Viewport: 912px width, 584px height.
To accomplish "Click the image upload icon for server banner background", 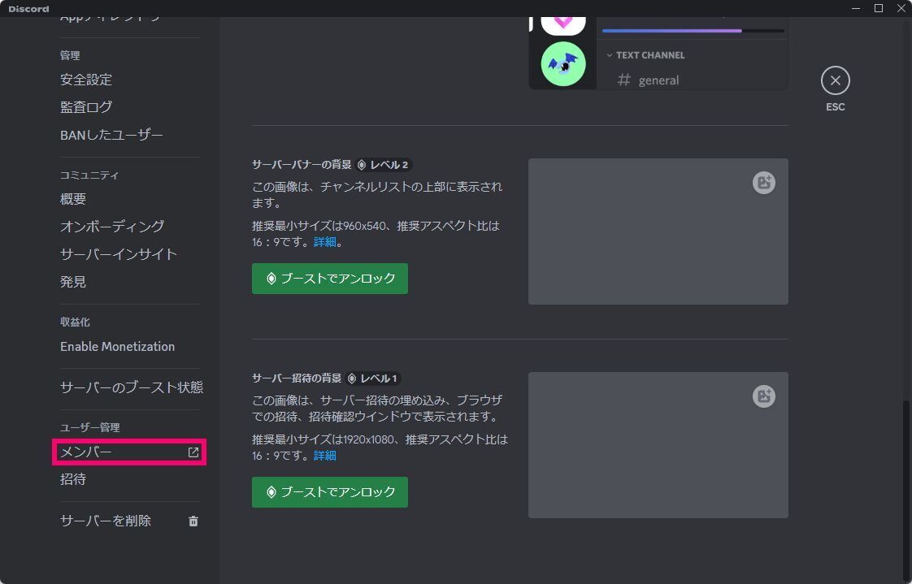I will coord(762,183).
